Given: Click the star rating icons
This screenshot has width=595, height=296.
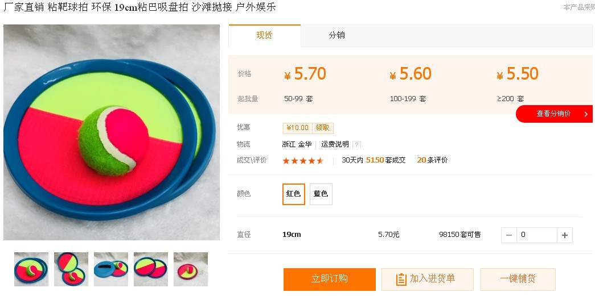Looking at the screenshot, I should (303, 161).
